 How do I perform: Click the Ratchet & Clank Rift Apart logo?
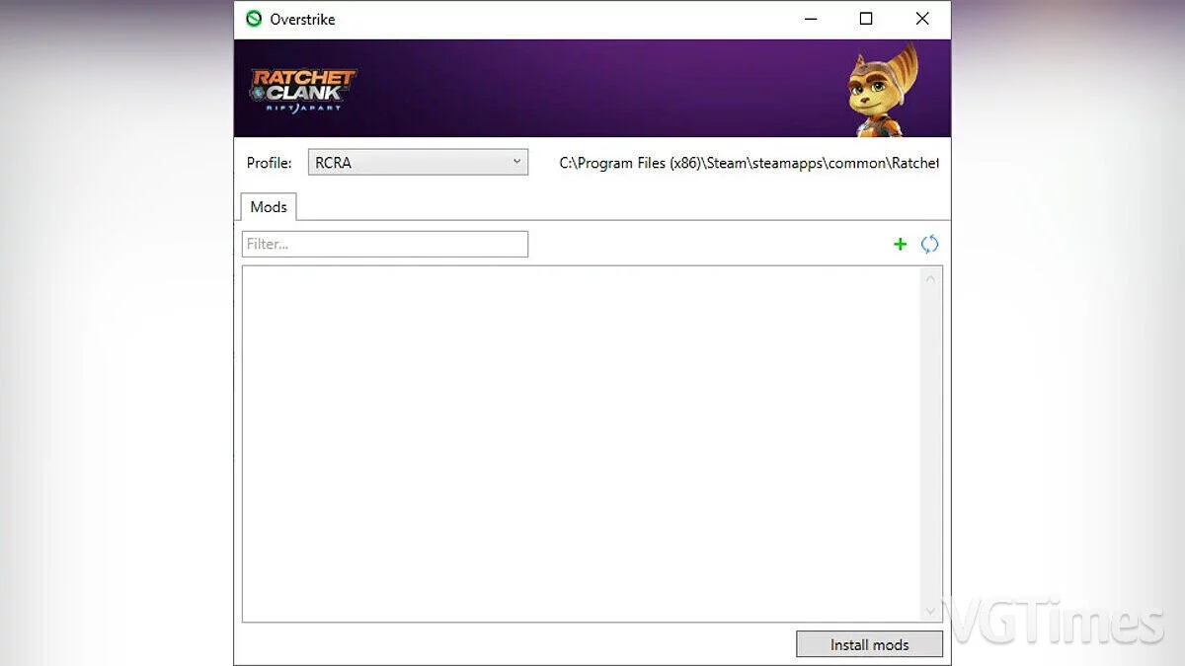pyautogui.click(x=302, y=90)
